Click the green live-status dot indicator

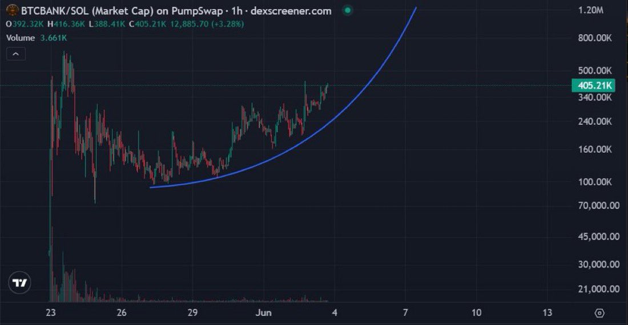tap(348, 10)
